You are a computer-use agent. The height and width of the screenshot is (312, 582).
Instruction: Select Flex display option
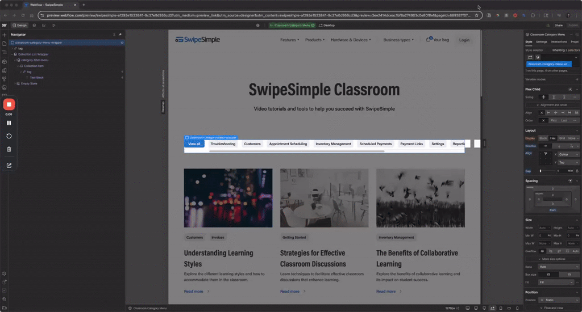pos(552,138)
